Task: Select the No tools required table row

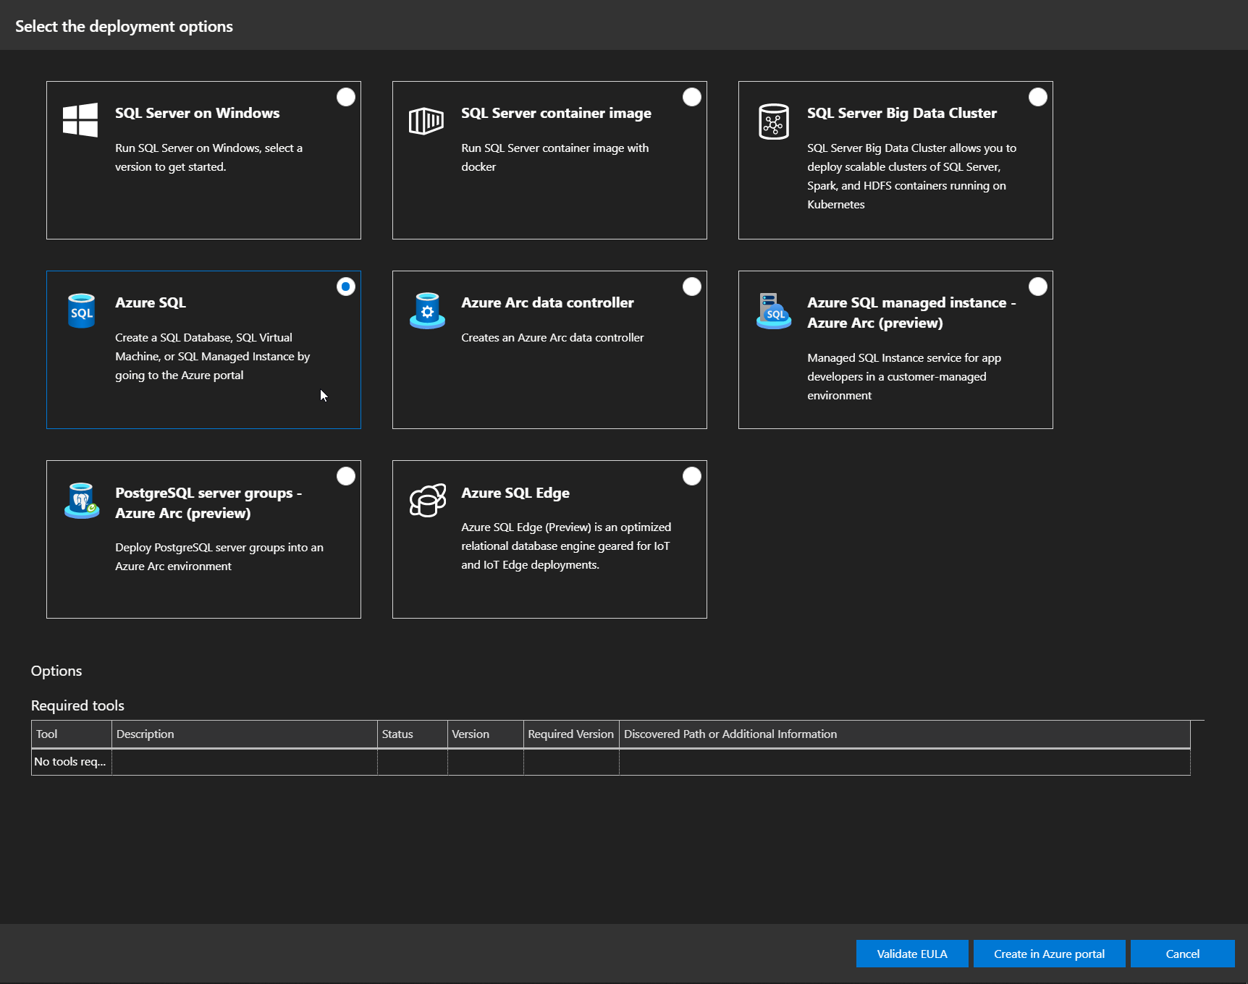Action: point(70,761)
